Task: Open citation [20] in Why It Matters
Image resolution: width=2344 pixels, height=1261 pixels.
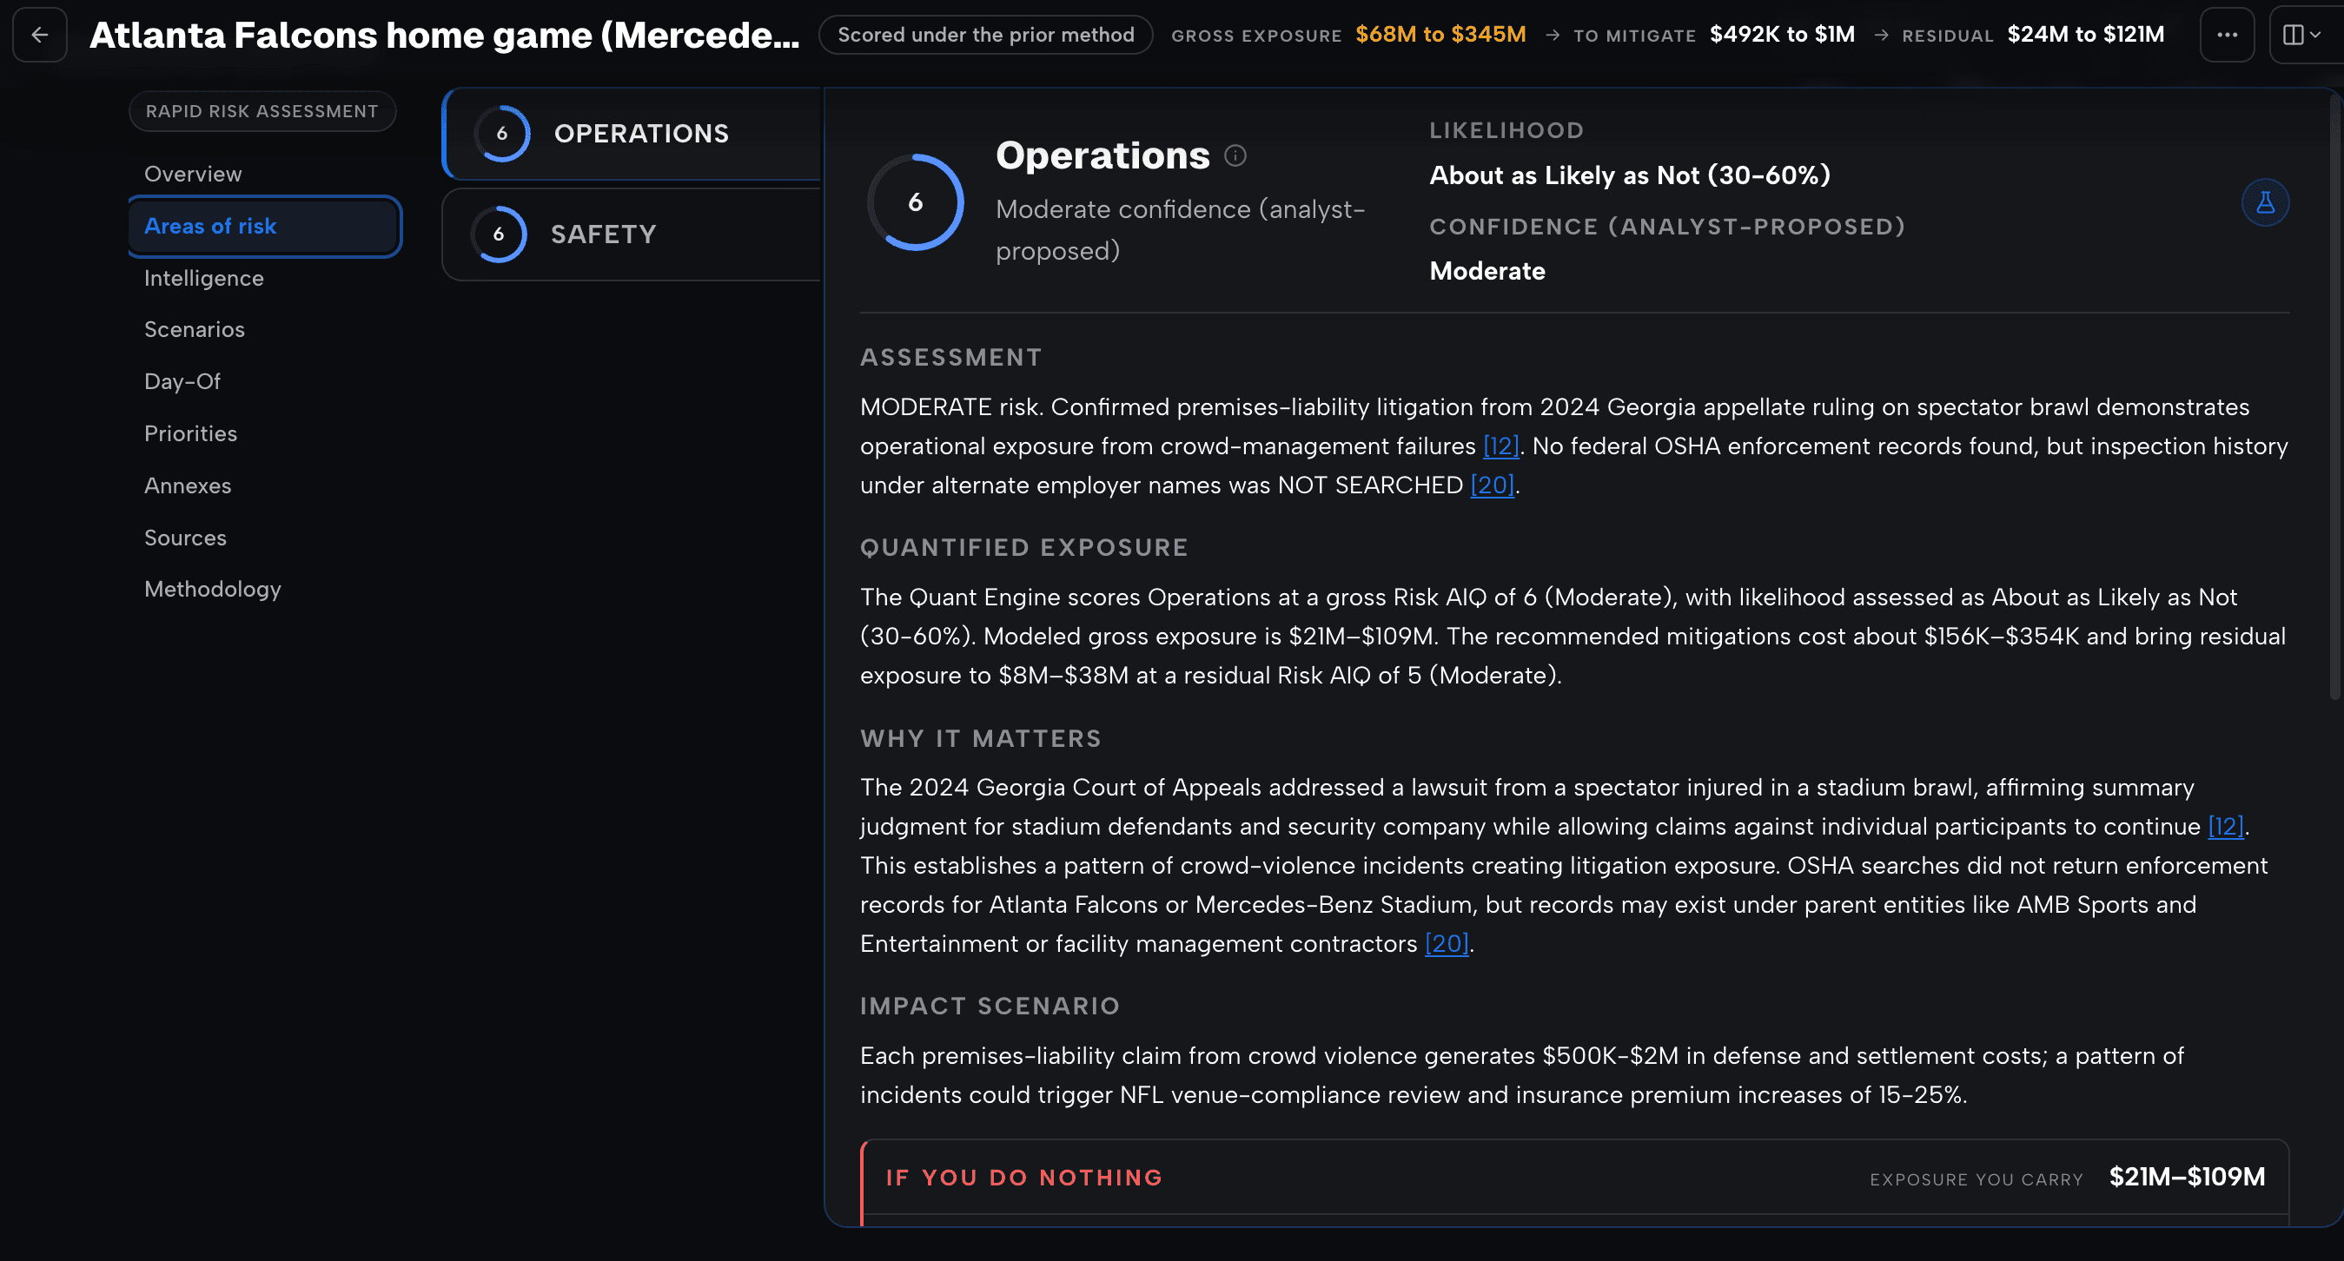Action: tap(1446, 943)
